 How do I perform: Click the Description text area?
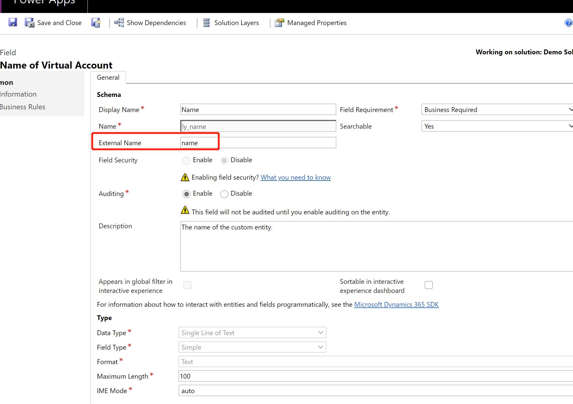tap(376, 246)
